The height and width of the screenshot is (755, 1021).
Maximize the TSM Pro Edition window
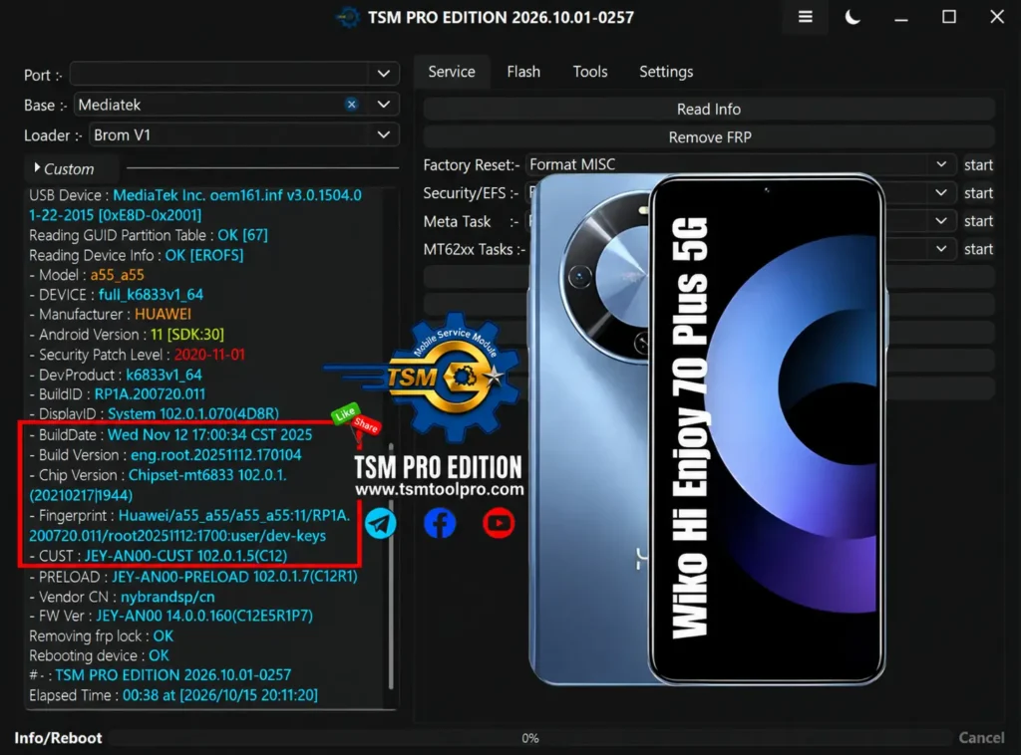pyautogui.click(x=949, y=17)
